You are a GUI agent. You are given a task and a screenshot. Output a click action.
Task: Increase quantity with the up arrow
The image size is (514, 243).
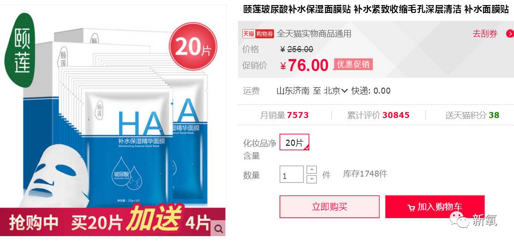click(312, 170)
